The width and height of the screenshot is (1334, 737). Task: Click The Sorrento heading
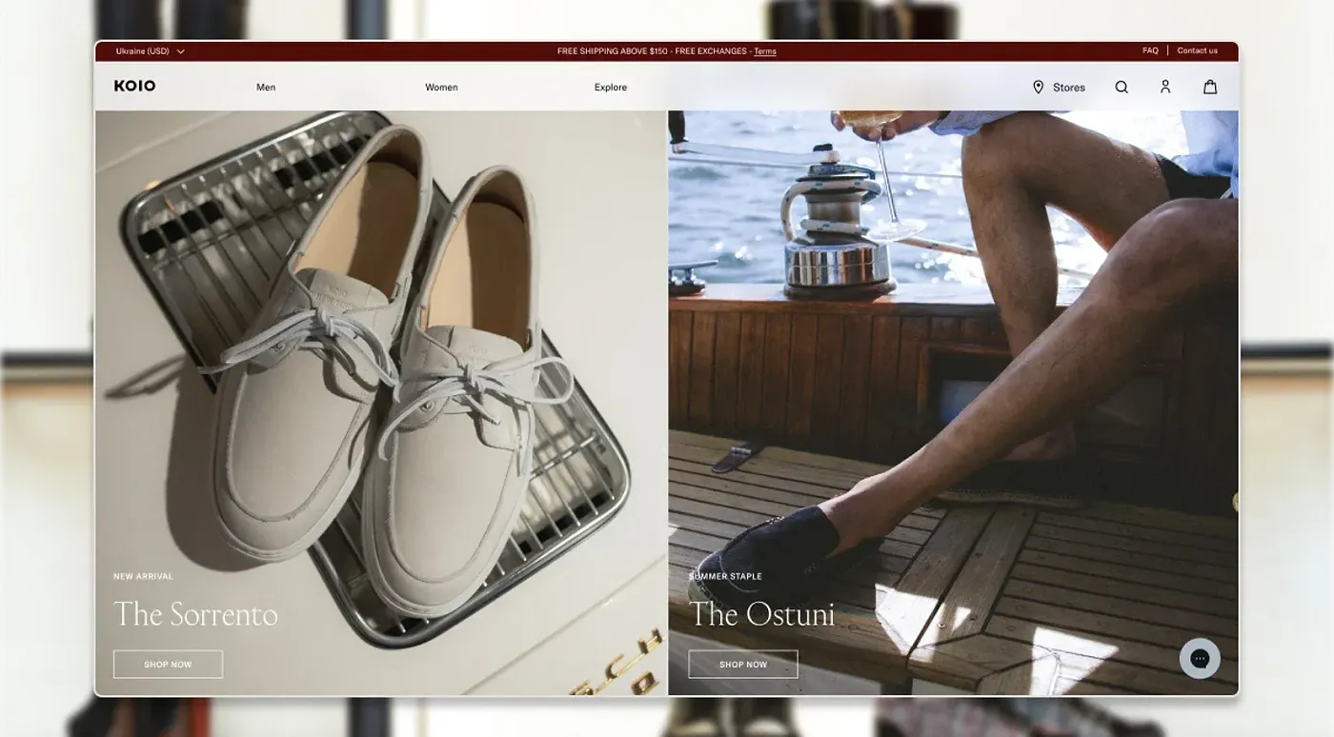195,614
